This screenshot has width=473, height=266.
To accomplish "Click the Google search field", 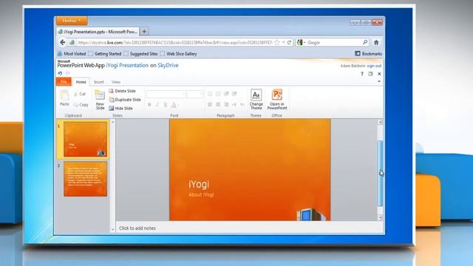I will click(x=334, y=43).
